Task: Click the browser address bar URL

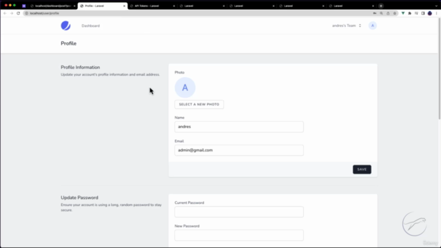Action: (44, 13)
